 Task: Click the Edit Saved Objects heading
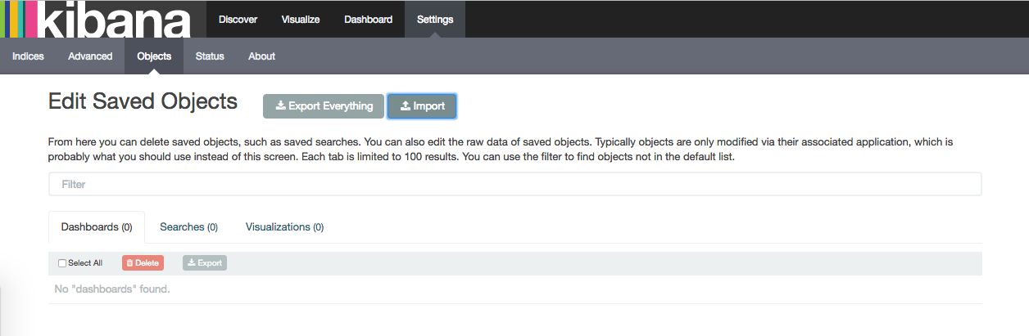143,101
